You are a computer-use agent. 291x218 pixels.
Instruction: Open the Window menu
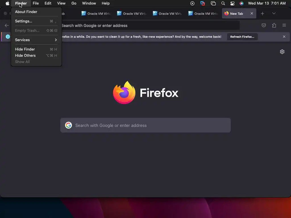[x=89, y=3]
